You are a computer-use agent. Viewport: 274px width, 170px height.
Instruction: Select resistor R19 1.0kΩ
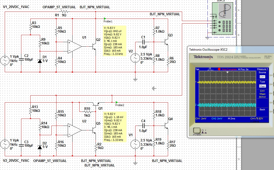click(x=154, y=143)
